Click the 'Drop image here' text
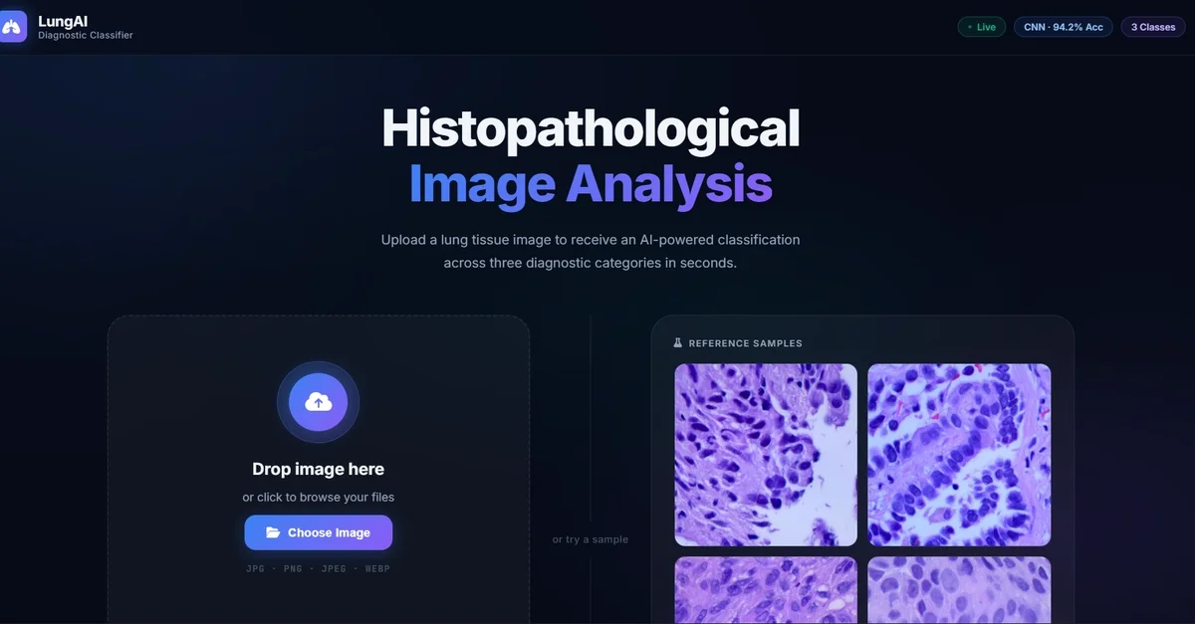 click(318, 469)
